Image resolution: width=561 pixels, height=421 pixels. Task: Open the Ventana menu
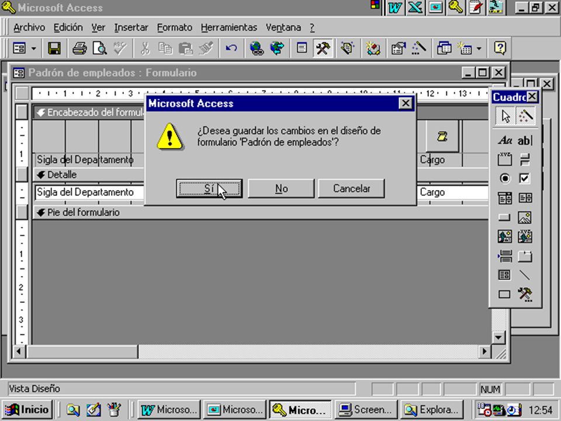pyautogui.click(x=283, y=27)
